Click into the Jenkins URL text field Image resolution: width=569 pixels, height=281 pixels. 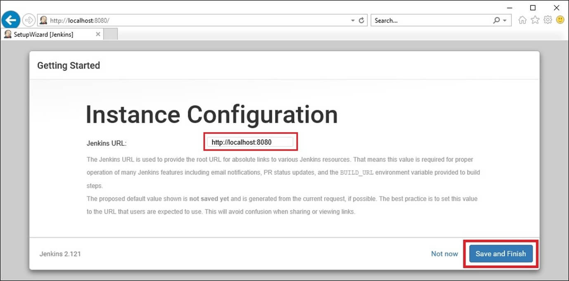(250, 142)
